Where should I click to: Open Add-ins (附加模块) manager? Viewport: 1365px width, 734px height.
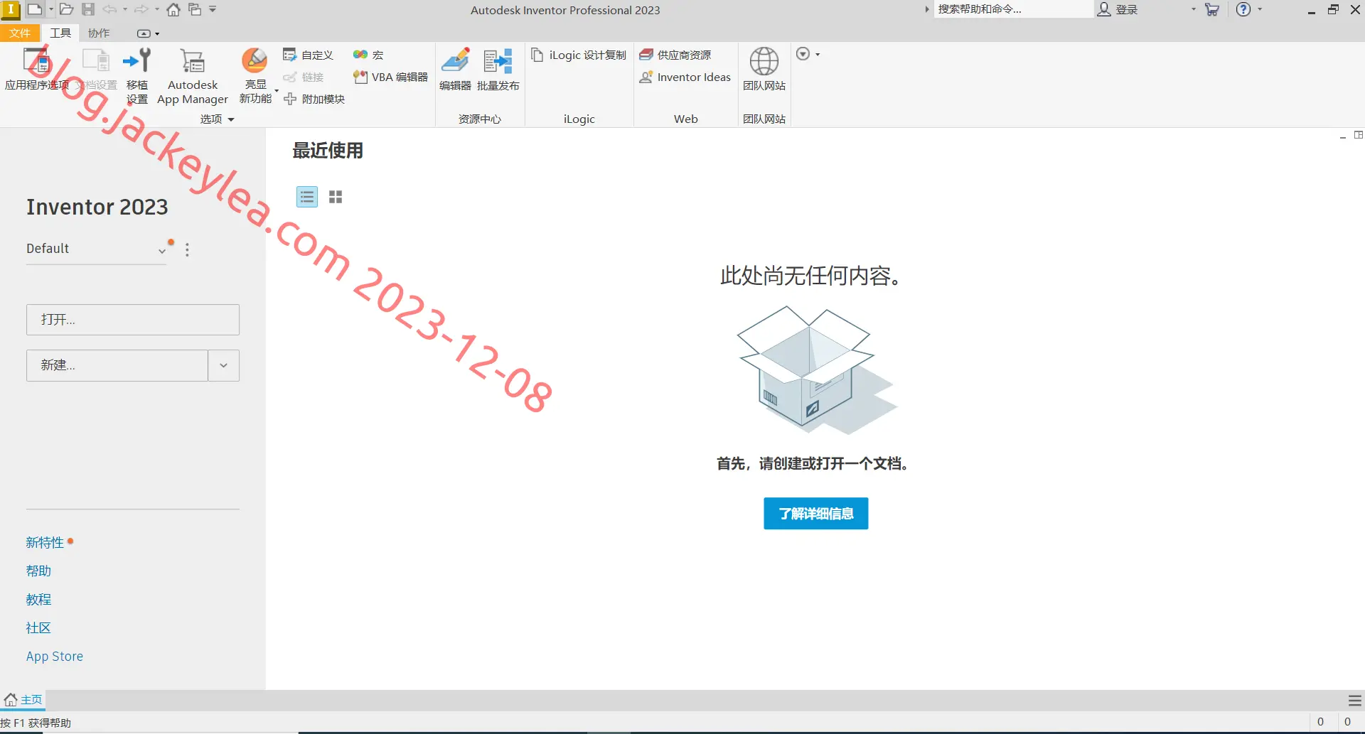pos(314,99)
